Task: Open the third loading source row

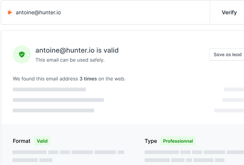Action: pos(53,111)
